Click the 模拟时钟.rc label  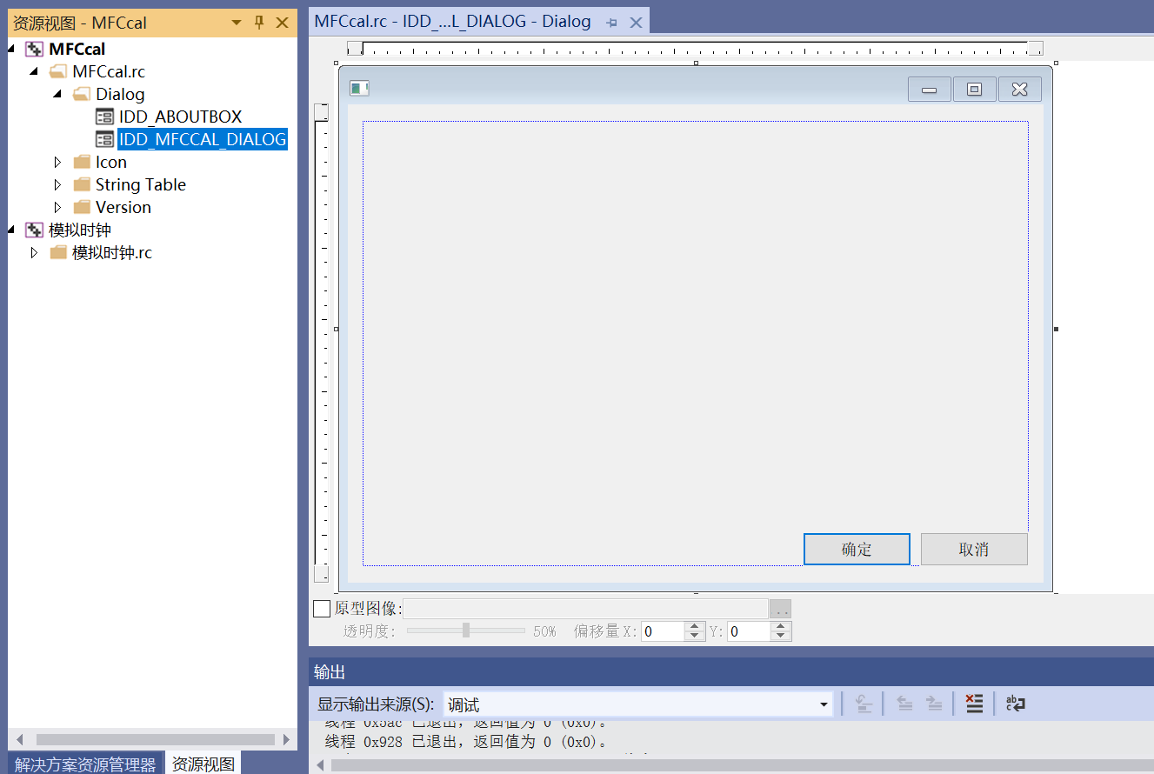pyautogui.click(x=112, y=252)
